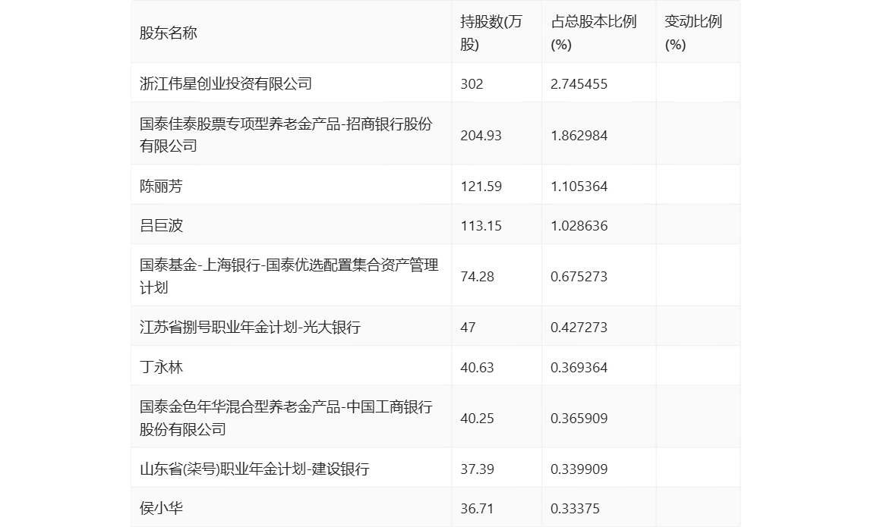Select 江苏省捌号职业年金计划-光大银行 name
Viewport: 871px width, 527px height.
click(250, 328)
